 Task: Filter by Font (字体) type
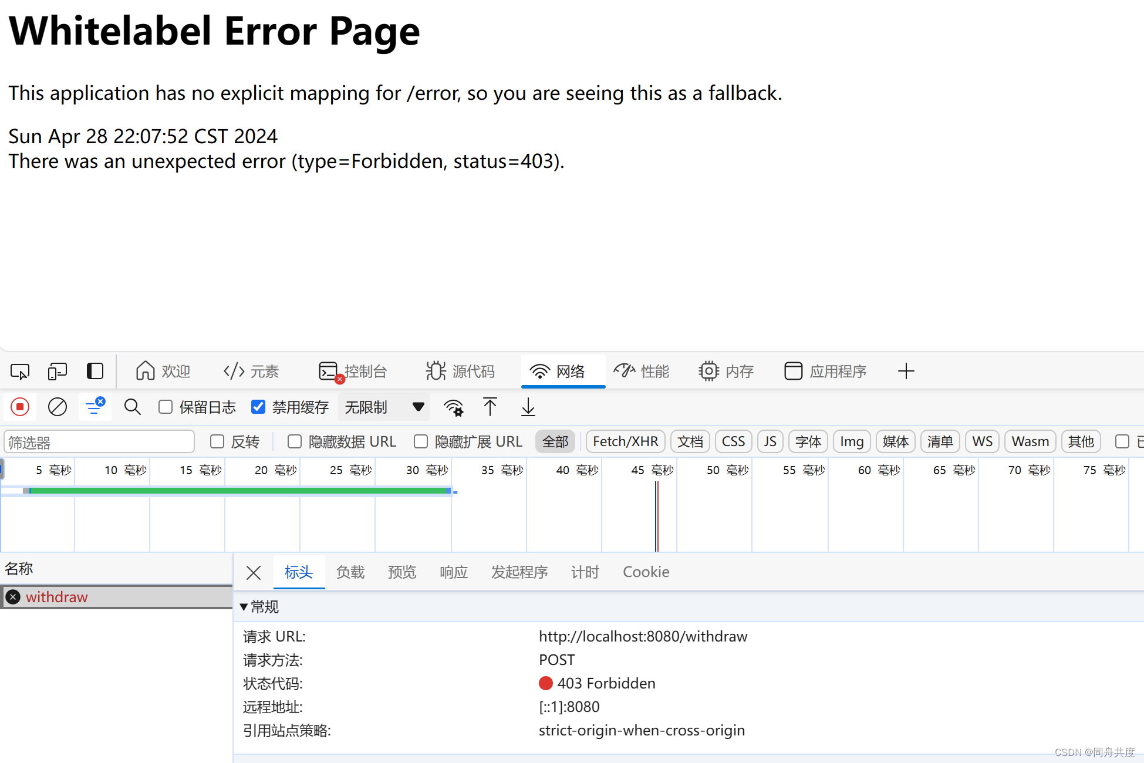[808, 441]
